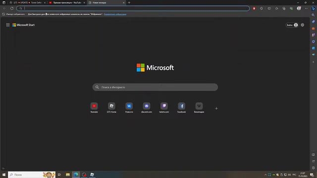Click the Microsoft Start logo
This screenshot has height=178, width=317.
click(x=23, y=25)
